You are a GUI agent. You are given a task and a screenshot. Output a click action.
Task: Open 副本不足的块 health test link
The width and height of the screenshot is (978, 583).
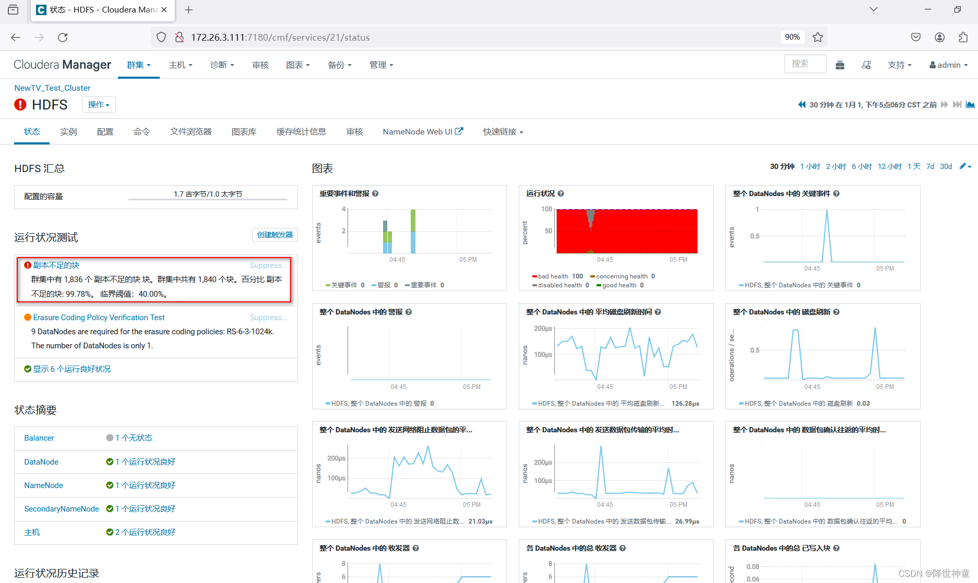point(56,265)
